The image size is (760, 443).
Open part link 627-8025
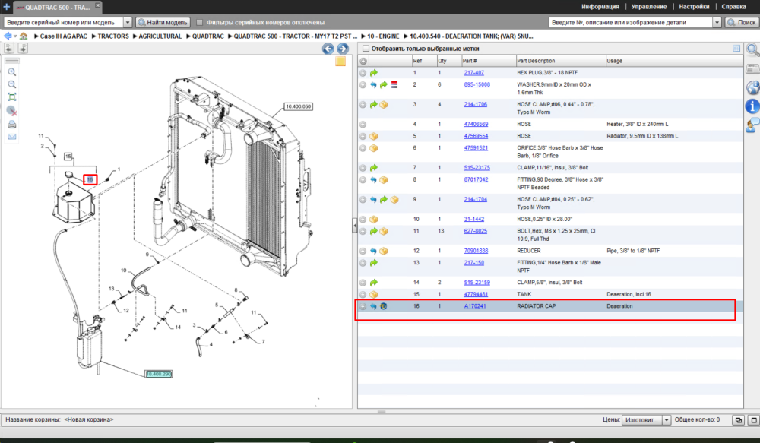click(x=475, y=231)
